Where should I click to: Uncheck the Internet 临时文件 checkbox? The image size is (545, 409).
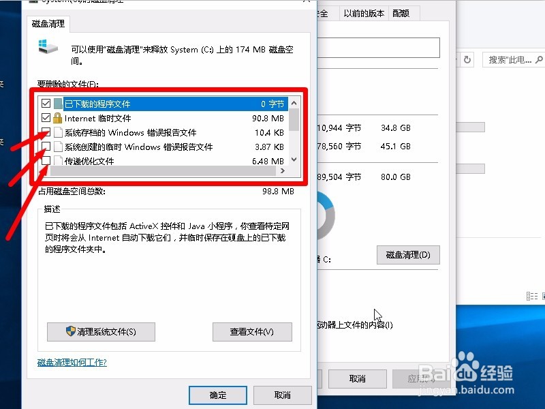tap(46, 117)
